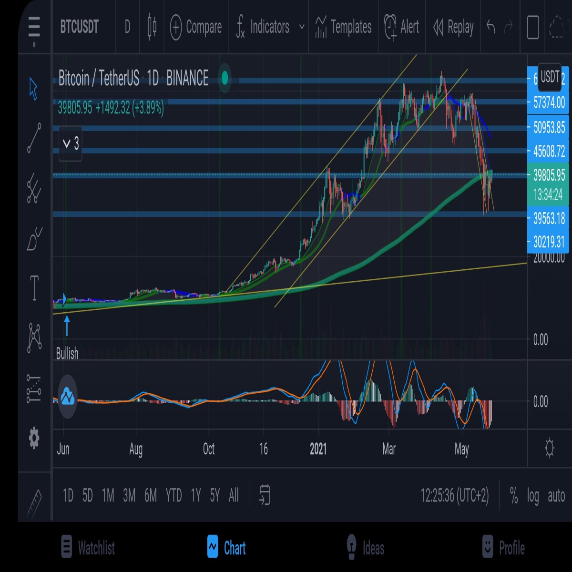Click the current price label 39805.95
The height and width of the screenshot is (572, 572).
click(548, 175)
